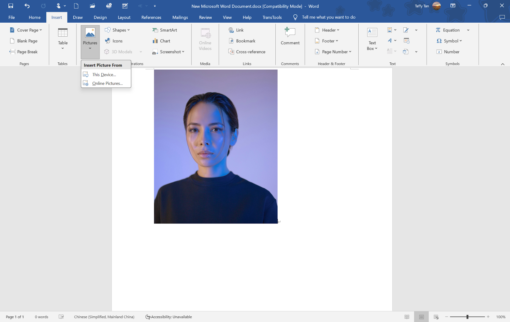Open the Page Number dropdown
The width and height of the screenshot is (510, 322).
pos(333,52)
